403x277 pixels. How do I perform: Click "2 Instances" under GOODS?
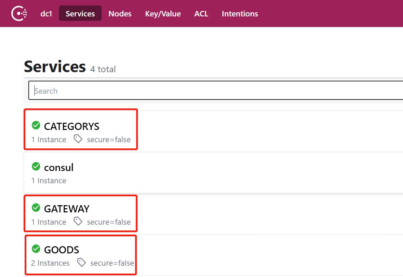click(x=50, y=263)
